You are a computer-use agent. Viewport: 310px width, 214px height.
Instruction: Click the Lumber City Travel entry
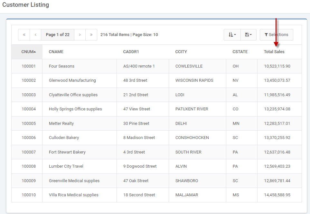[66, 166]
